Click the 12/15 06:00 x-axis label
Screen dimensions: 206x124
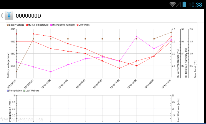coord(98,84)
